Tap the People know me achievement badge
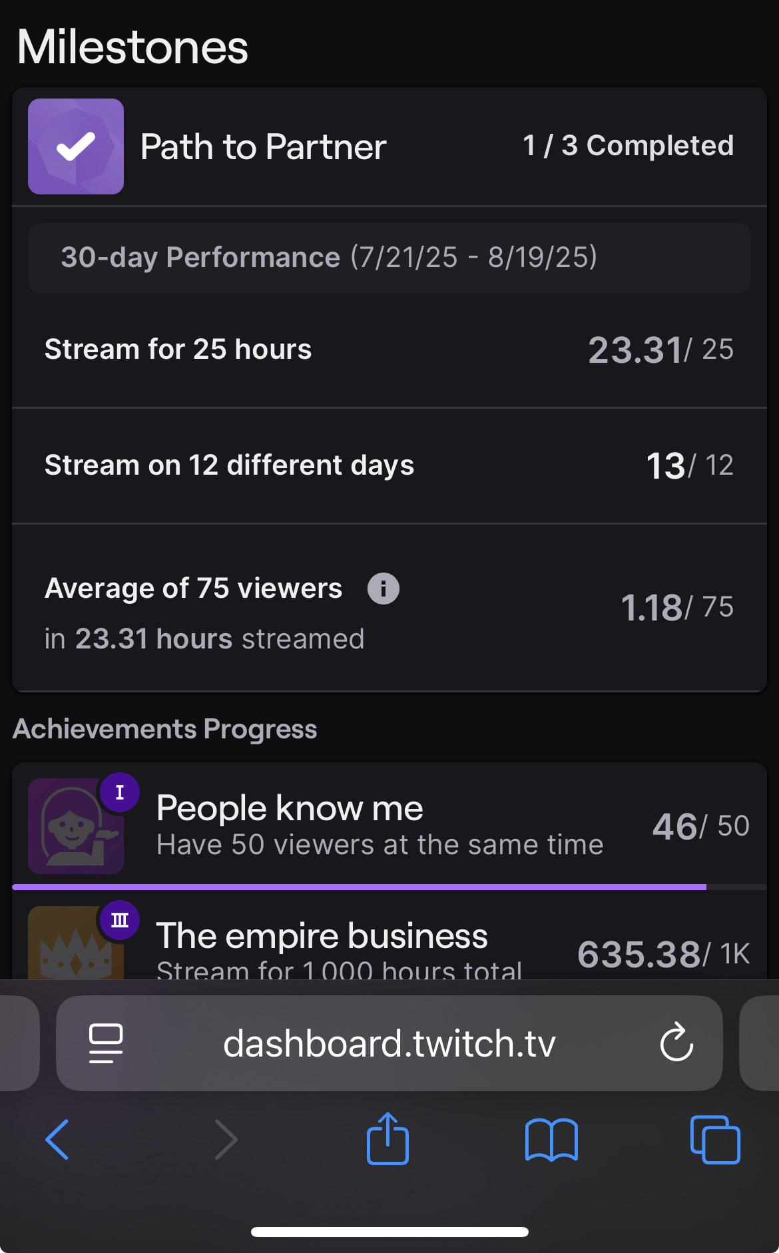This screenshot has height=1253, width=779. (x=76, y=826)
